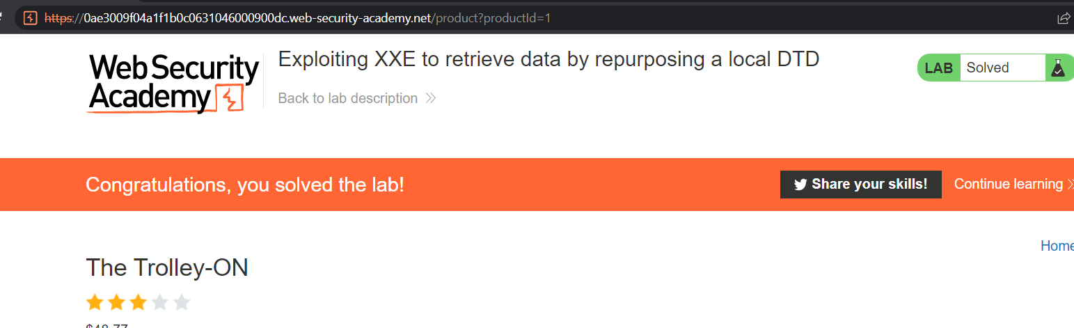Click the share page icon in address bar
The width and height of the screenshot is (1074, 328).
pos(1064,18)
